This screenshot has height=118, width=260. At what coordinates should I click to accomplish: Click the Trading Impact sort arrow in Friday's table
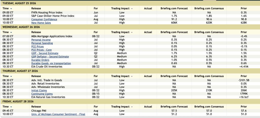[x=132, y=107]
